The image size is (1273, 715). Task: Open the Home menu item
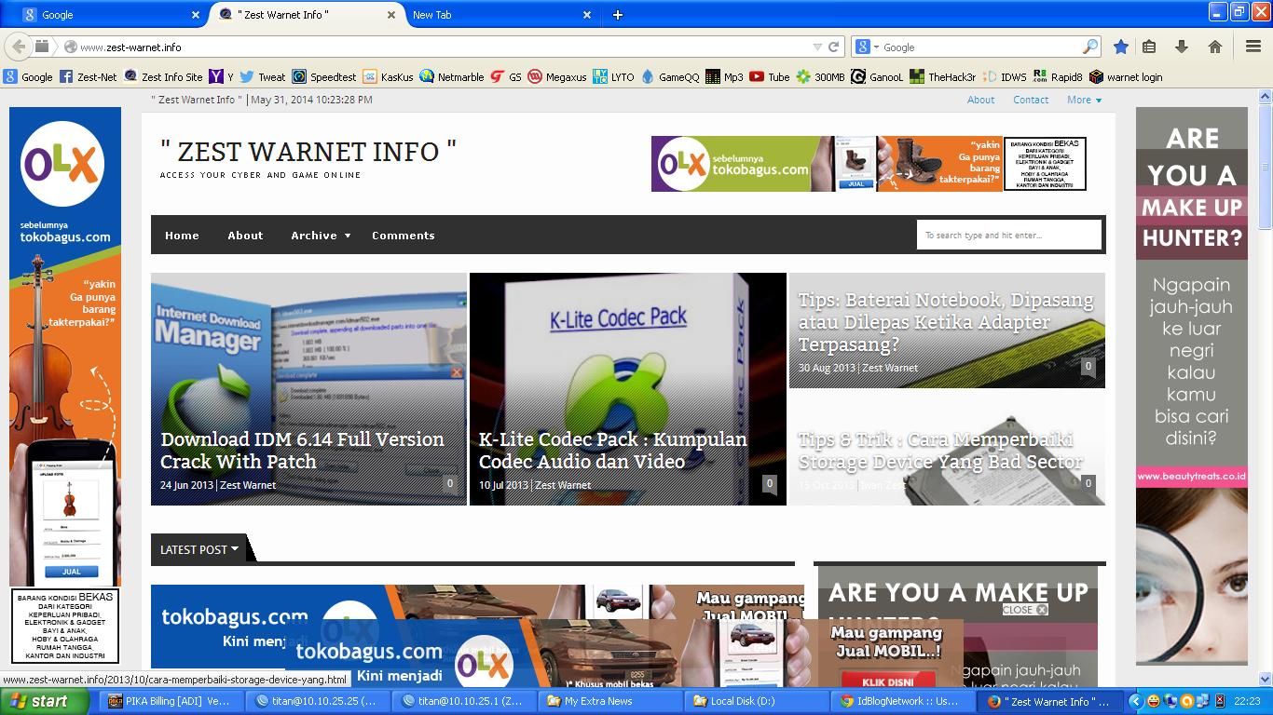click(182, 236)
